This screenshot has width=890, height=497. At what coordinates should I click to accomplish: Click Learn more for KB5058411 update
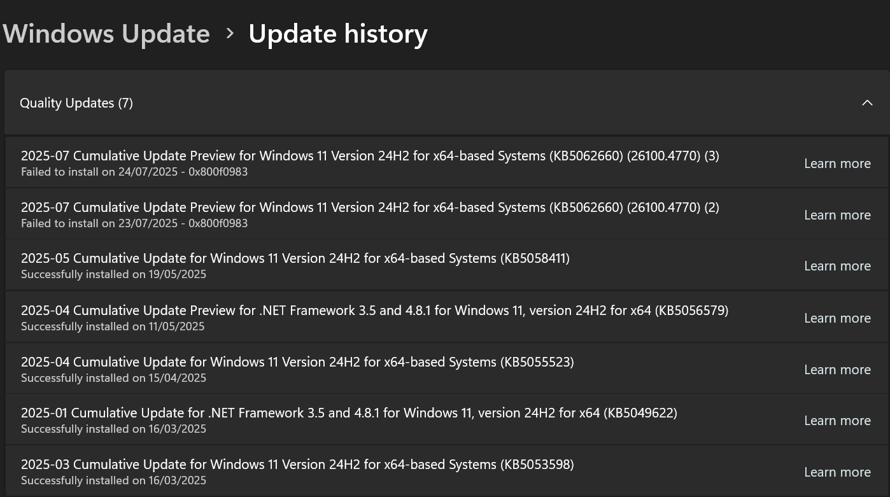tap(837, 265)
